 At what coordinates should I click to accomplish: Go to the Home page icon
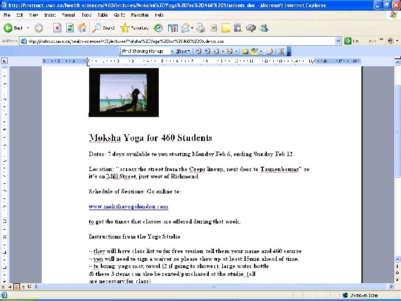point(82,28)
